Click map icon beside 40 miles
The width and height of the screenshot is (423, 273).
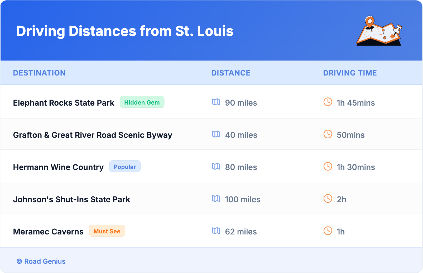pos(216,134)
